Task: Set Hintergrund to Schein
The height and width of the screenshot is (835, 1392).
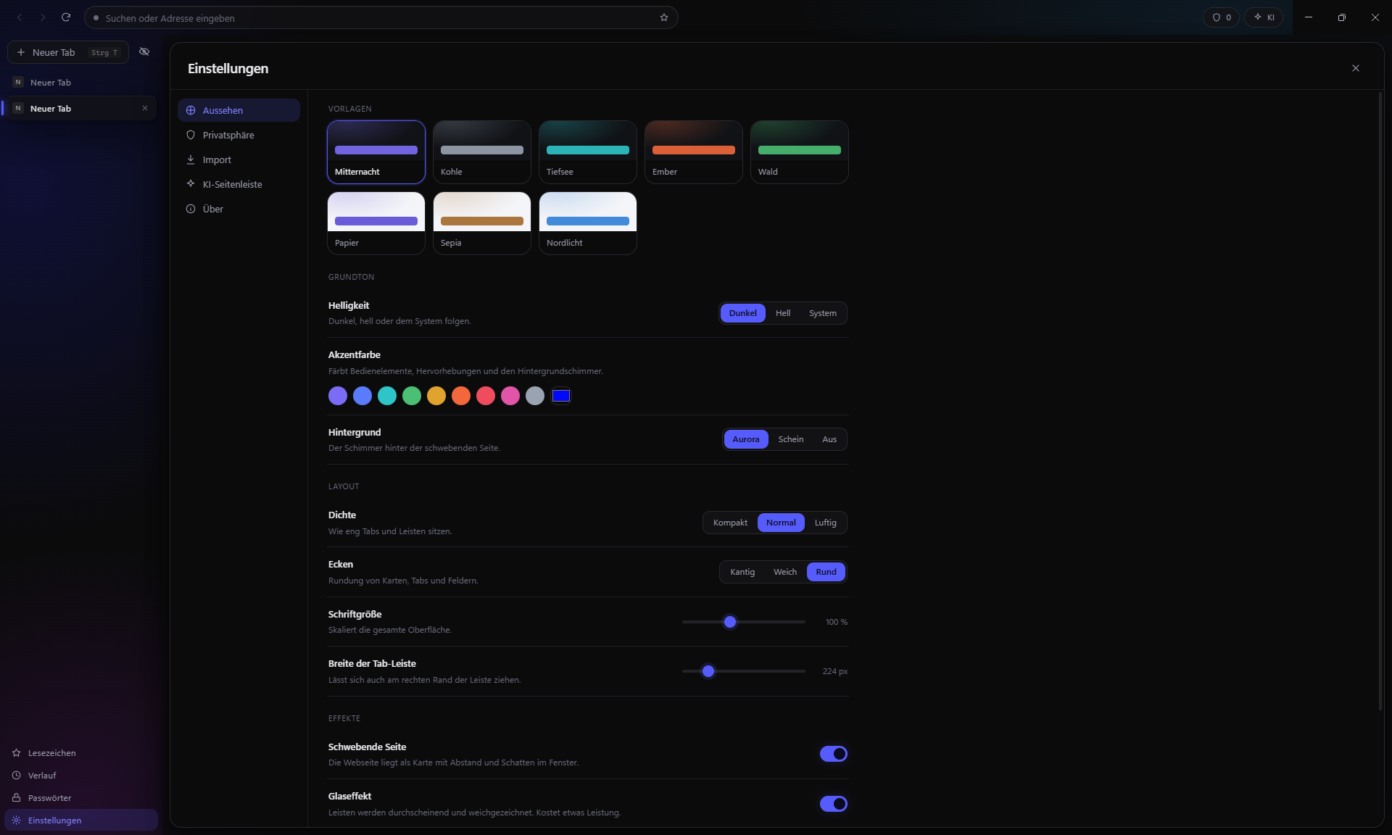Action: 791,439
